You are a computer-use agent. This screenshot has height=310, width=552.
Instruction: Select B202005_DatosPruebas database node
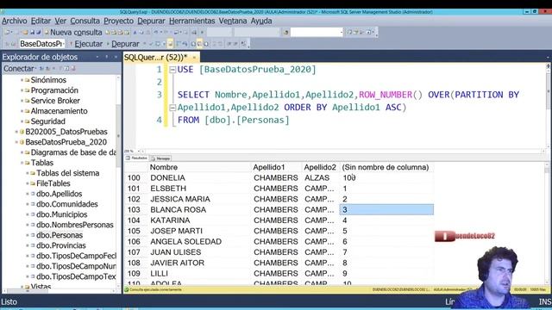click(66, 132)
